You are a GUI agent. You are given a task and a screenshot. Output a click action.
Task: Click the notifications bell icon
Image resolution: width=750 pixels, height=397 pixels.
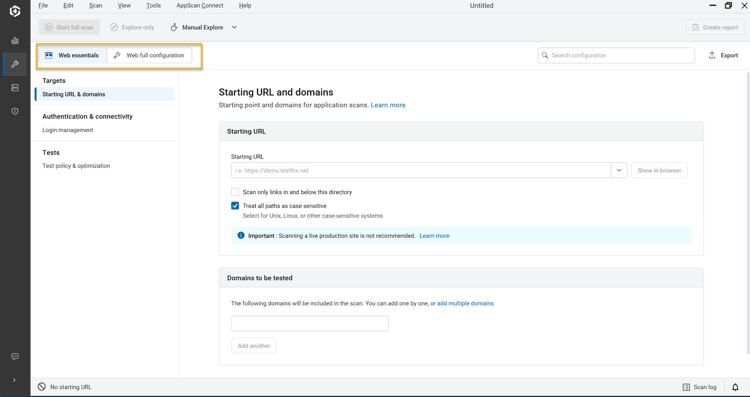735,387
